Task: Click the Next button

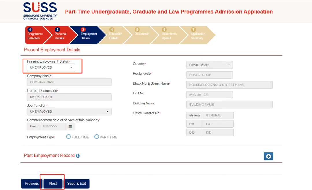Action: point(53,183)
